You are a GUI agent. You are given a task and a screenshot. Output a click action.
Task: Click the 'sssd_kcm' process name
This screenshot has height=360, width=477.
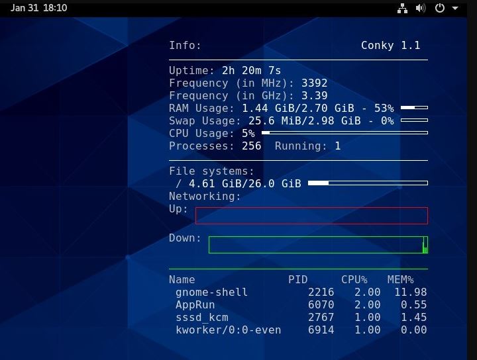[201, 318]
